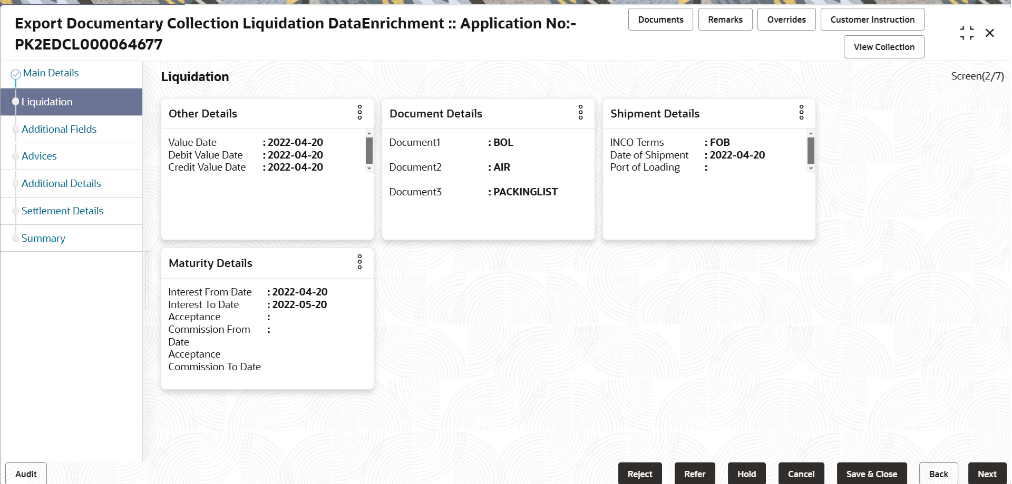Go to Additional Fields step
This screenshot has height=484, width=1012.
59,129
